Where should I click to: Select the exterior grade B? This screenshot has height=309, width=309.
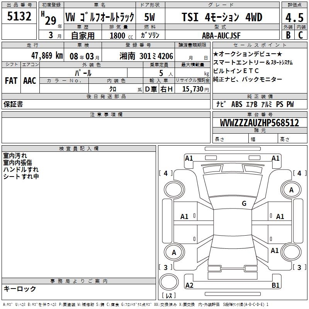[x=288, y=35]
